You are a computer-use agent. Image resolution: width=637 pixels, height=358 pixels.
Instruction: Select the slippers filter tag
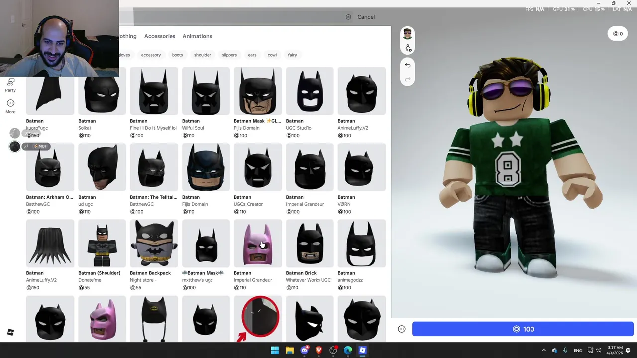pos(229,55)
